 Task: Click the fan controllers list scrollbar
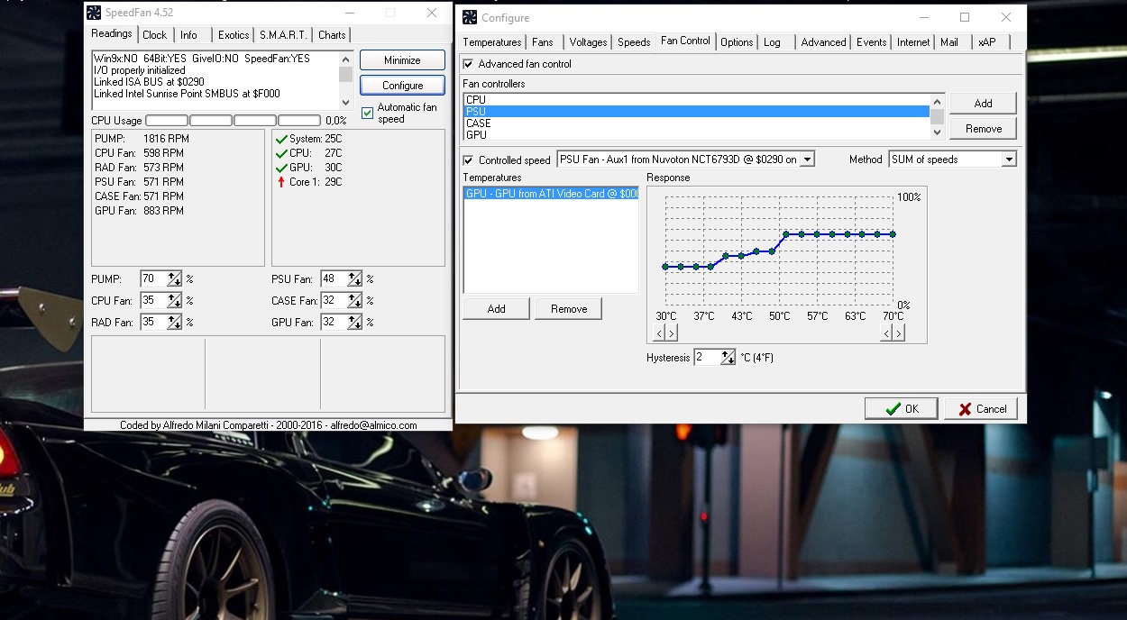point(937,116)
